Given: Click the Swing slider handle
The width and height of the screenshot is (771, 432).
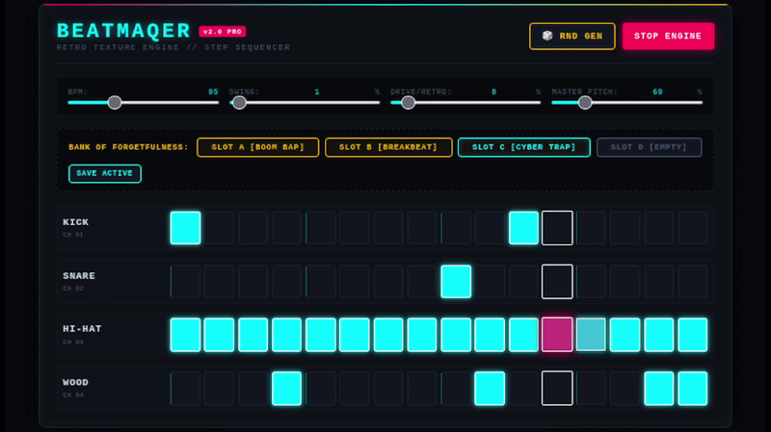Looking at the screenshot, I should click(x=239, y=103).
